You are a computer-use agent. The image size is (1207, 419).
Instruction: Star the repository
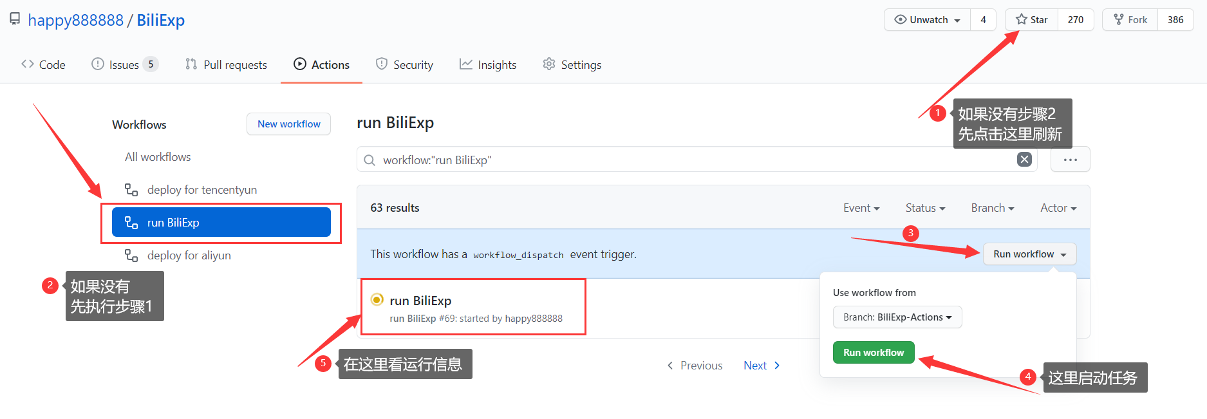point(1032,20)
